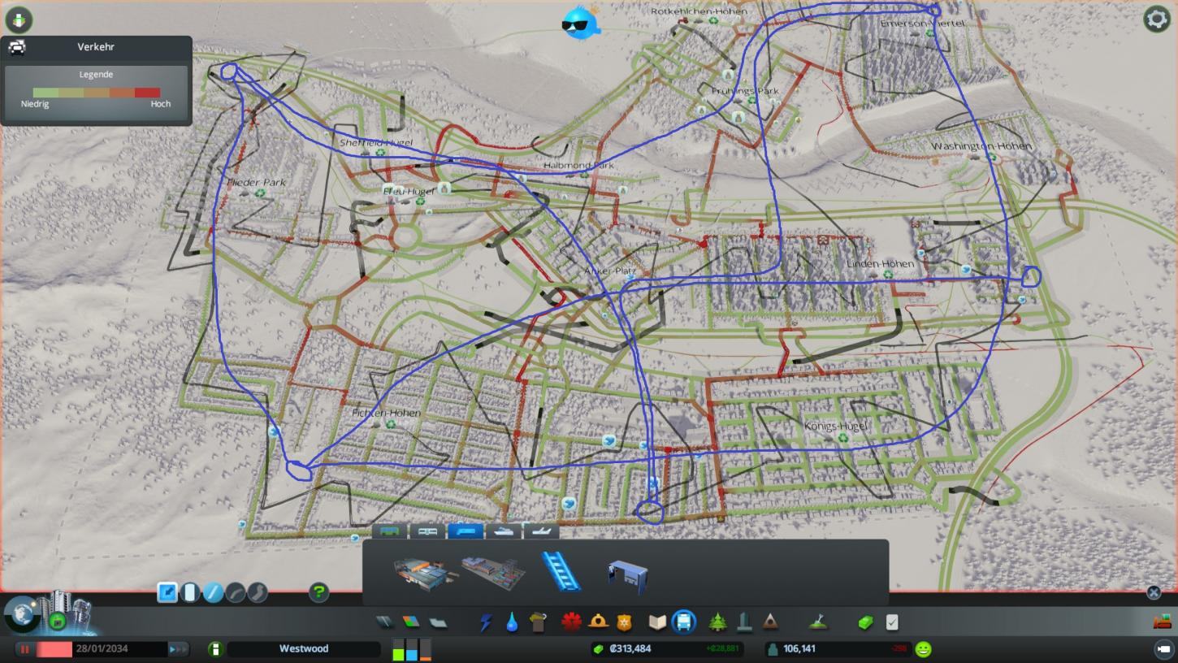Open the Garbage services menu
Image resolution: width=1178 pixels, height=663 pixels.
(538, 622)
